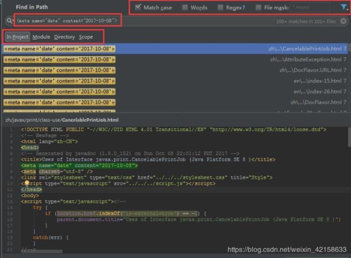Click the lightbulb intention icon in editor
Image resolution: width=351 pixels, height=258 pixels.
(x=27, y=183)
